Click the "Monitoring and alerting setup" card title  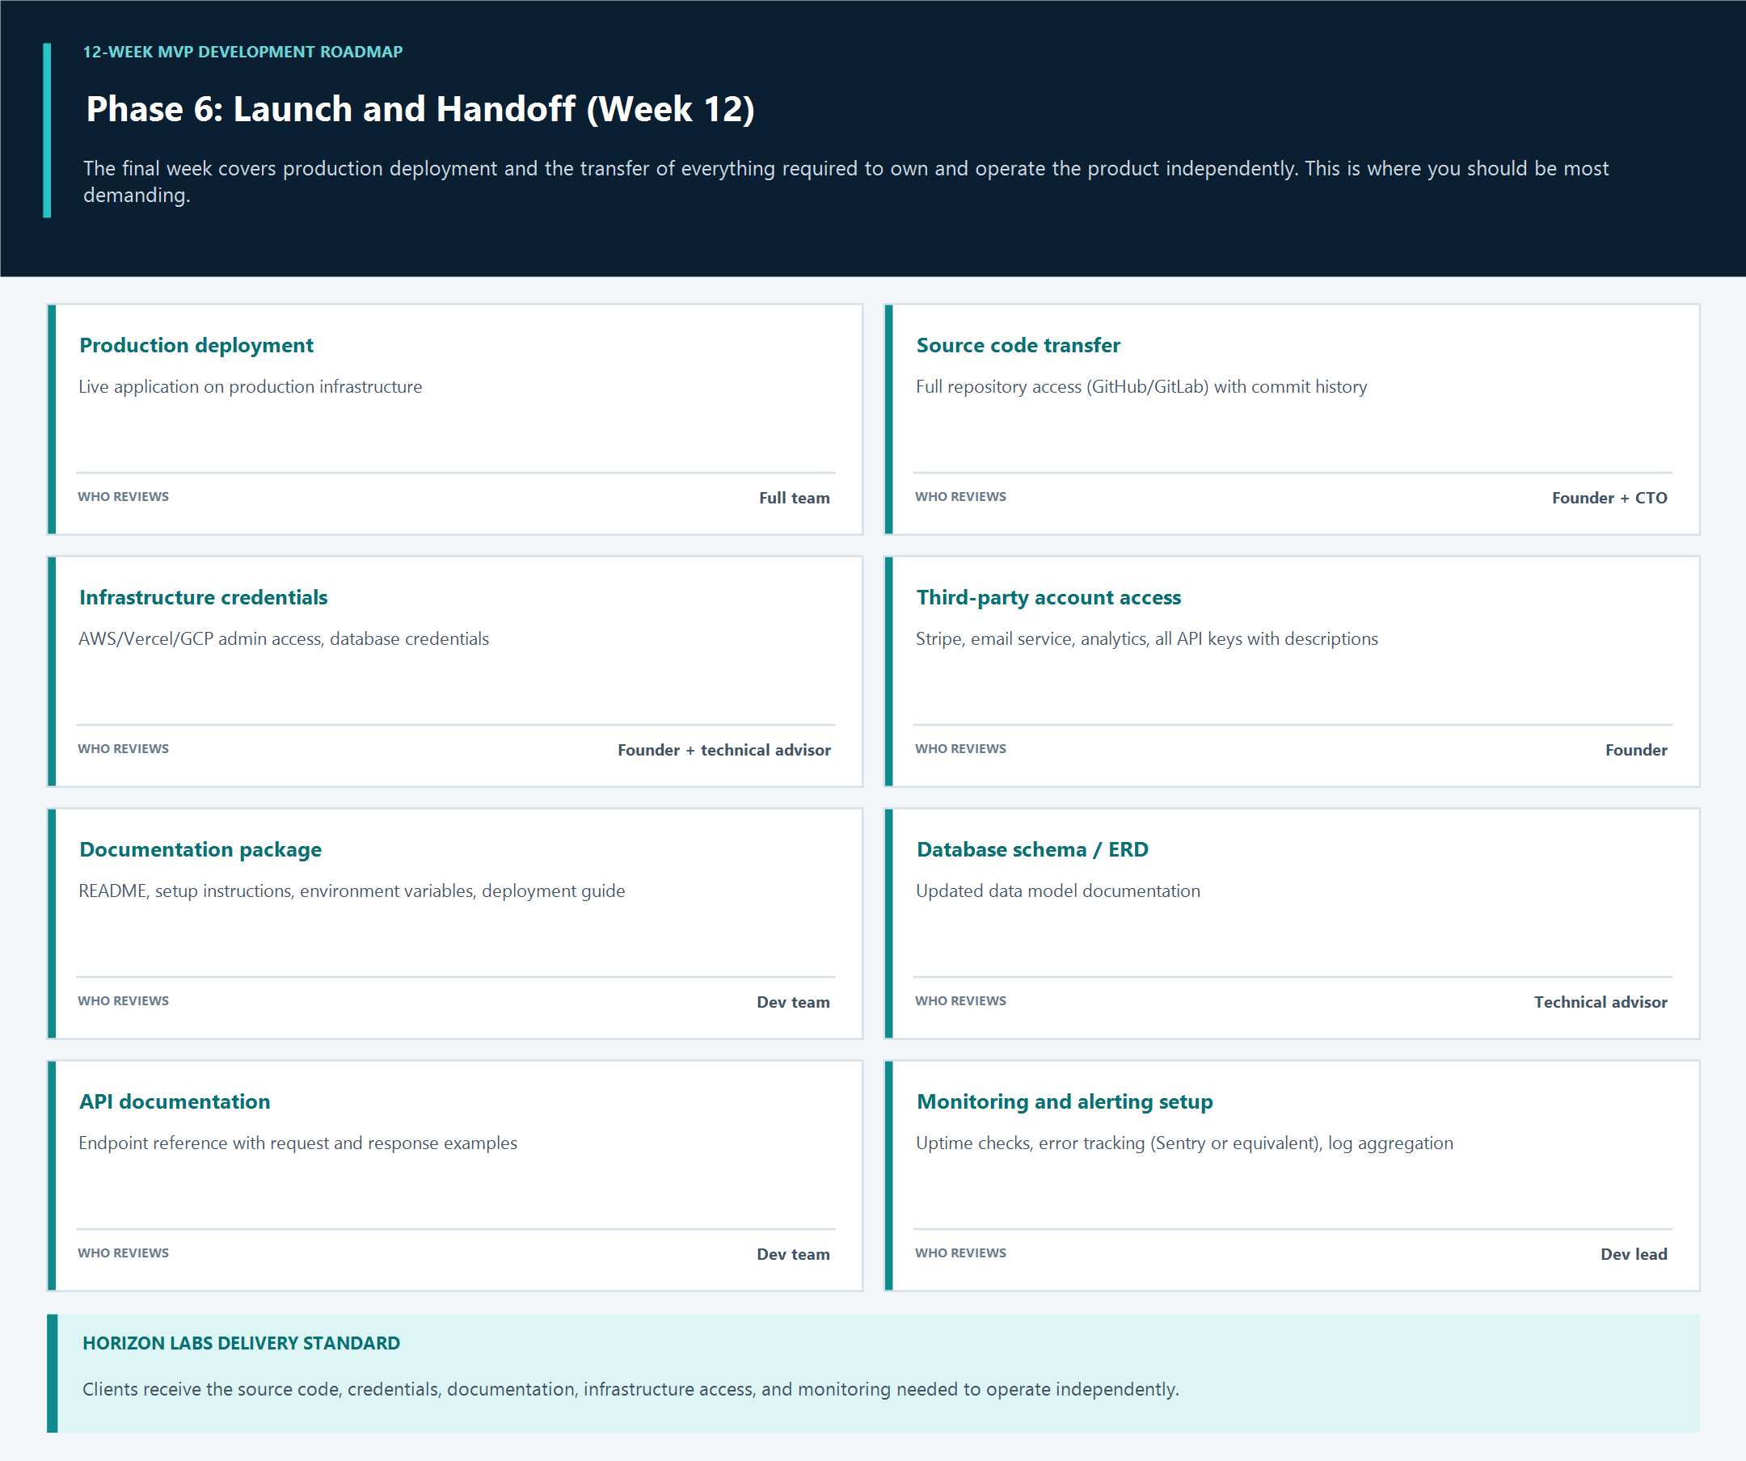click(x=1065, y=1101)
